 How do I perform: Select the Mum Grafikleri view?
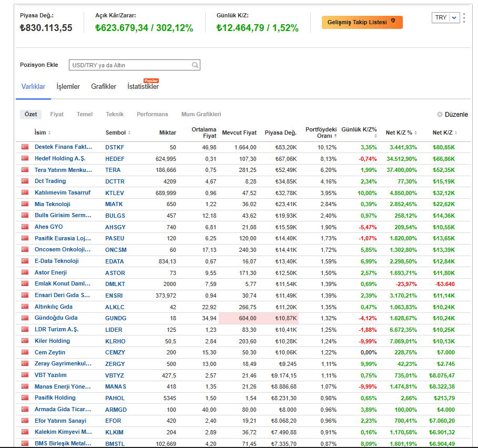coord(201,114)
